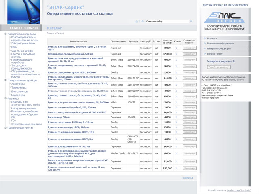Open 'Импортные реактивы' category

point(24,108)
